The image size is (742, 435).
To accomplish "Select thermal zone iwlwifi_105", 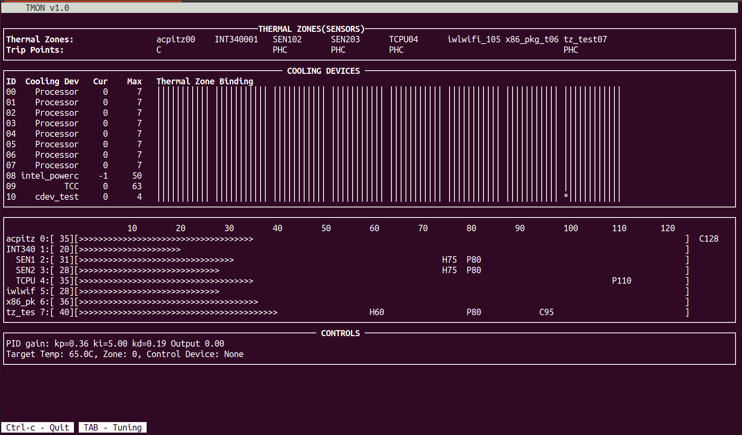I will pyautogui.click(x=474, y=40).
